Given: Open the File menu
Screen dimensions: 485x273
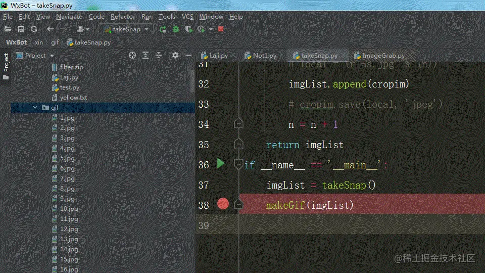Looking at the screenshot, I should (x=8, y=17).
